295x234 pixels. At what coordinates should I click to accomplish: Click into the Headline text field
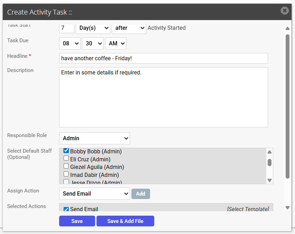164,58
